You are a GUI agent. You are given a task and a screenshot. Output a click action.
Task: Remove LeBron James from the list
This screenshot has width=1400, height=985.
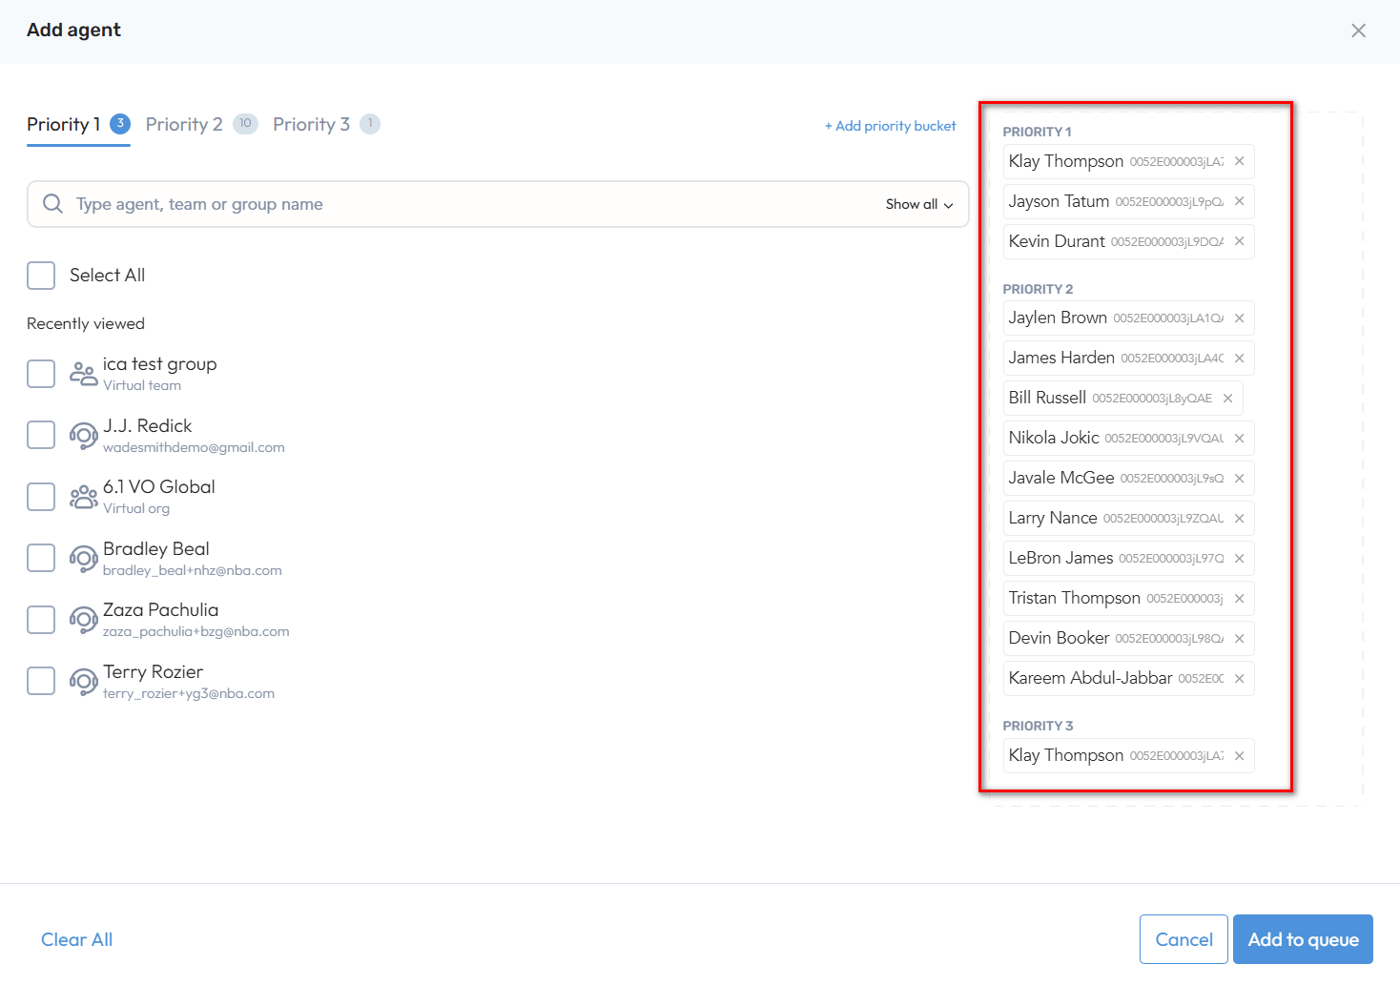point(1239,558)
